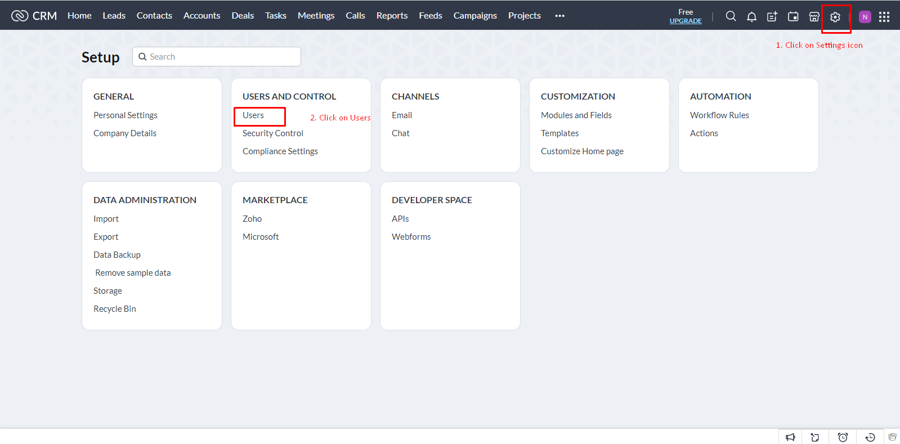This screenshot has height=444, width=900.
Task: Expand the more modules ellipsis menu
Action: [x=559, y=16]
